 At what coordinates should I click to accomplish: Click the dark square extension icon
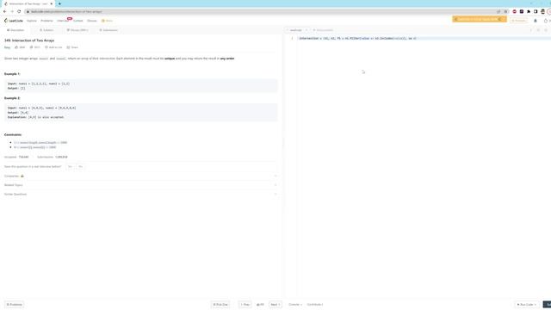(522, 11)
